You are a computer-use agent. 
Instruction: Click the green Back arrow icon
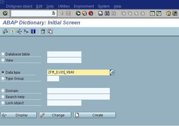tap(78, 13)
